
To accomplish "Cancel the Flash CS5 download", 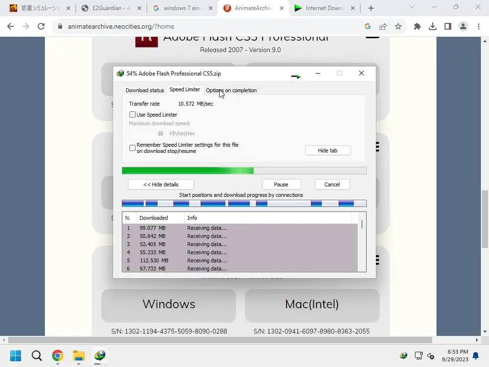I will 332,184.
